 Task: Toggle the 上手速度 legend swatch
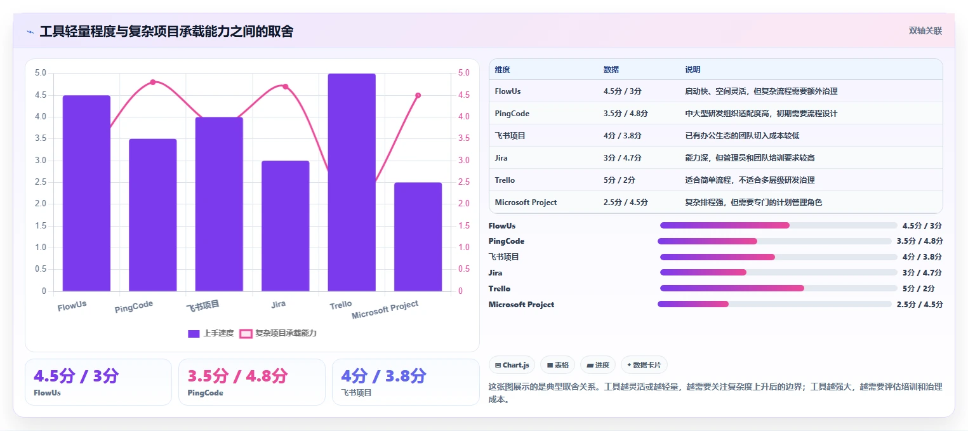coord(194,334)
